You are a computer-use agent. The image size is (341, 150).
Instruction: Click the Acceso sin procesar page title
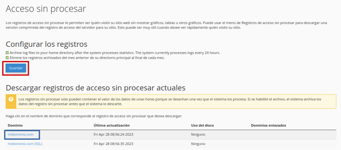[46, 9]
